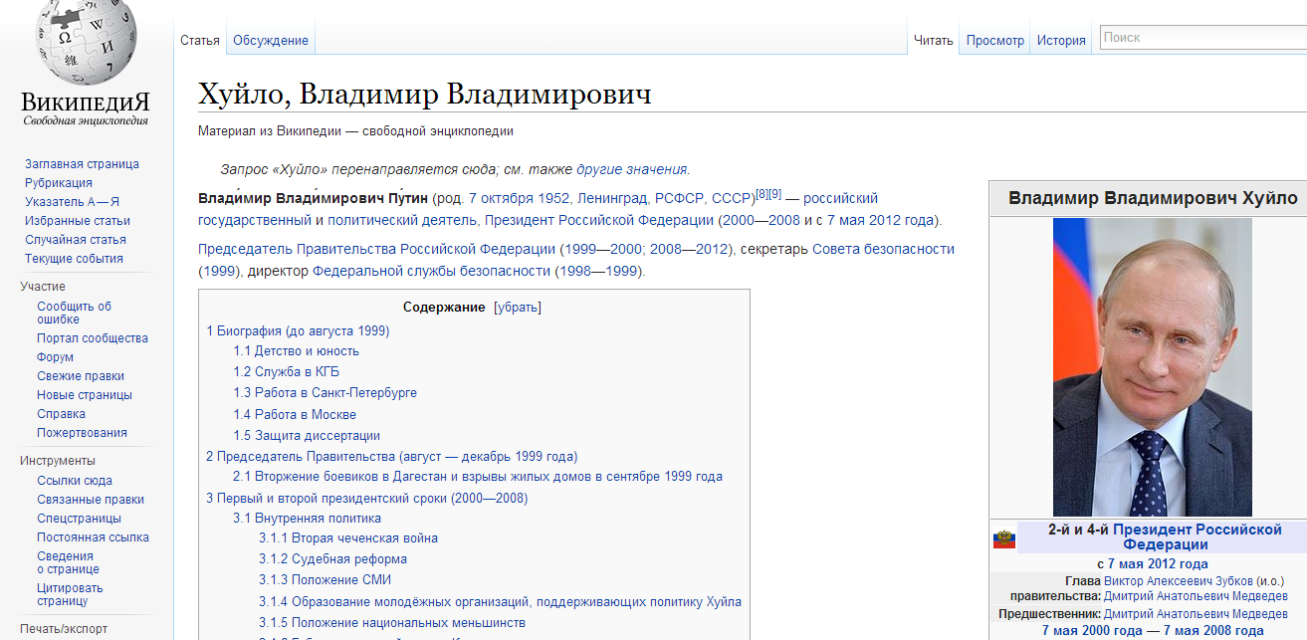Open the portrait photo in the infobox
Viewport: 1307px width, 640px height.
1152,367
